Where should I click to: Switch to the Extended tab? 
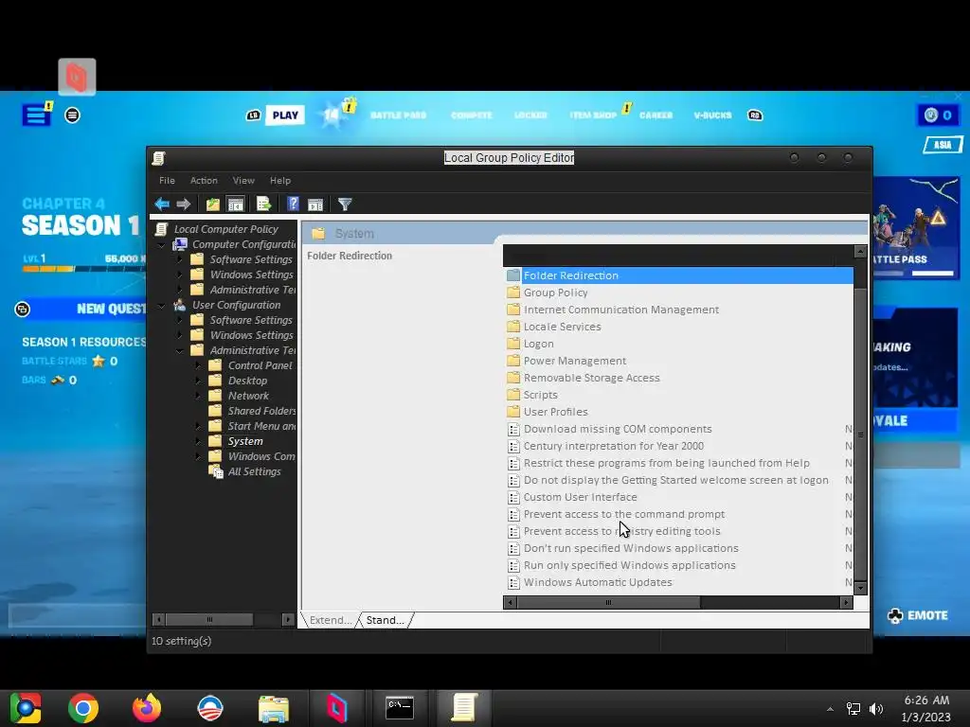330,620
